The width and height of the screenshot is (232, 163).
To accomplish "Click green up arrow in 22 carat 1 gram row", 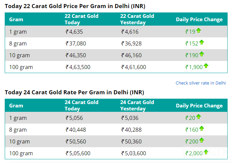I will coord(199,31).
